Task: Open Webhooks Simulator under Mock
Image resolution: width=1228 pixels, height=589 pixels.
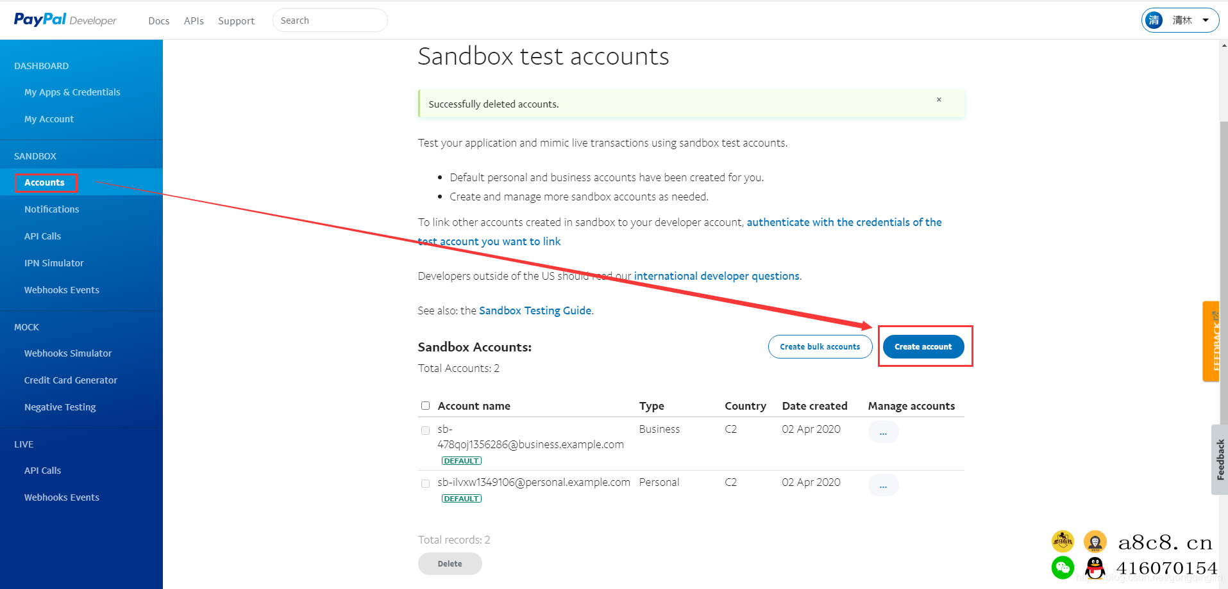Action: pos(68,353)
